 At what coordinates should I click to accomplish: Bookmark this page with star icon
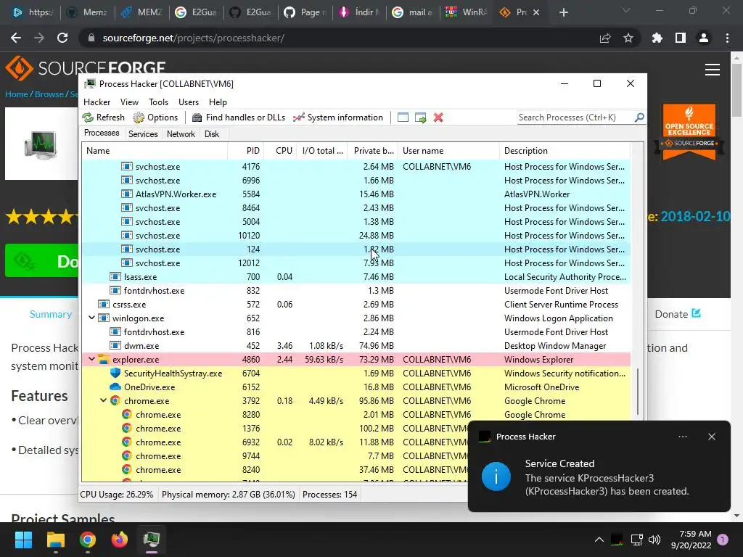pyautogui.click(x=628, y=38)
